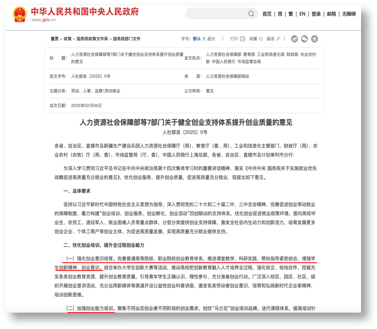The height and width of the screenshot is (329, 377).
Task: Click the favorite star icon beside 收藏
Action: click(x=261, y=39)
